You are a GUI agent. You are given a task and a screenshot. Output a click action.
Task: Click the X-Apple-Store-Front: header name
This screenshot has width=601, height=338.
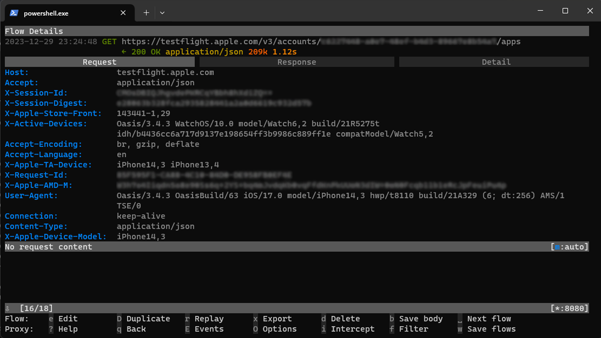pyautogui.click(x=53, y=113)
